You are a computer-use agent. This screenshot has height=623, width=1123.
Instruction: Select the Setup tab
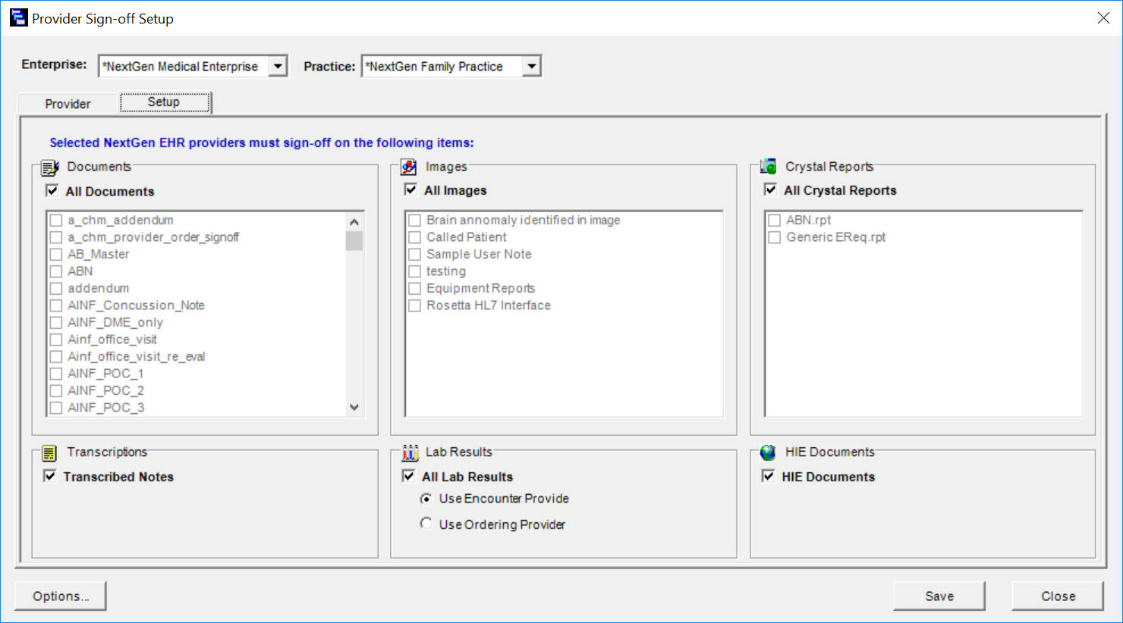[164, 102]
